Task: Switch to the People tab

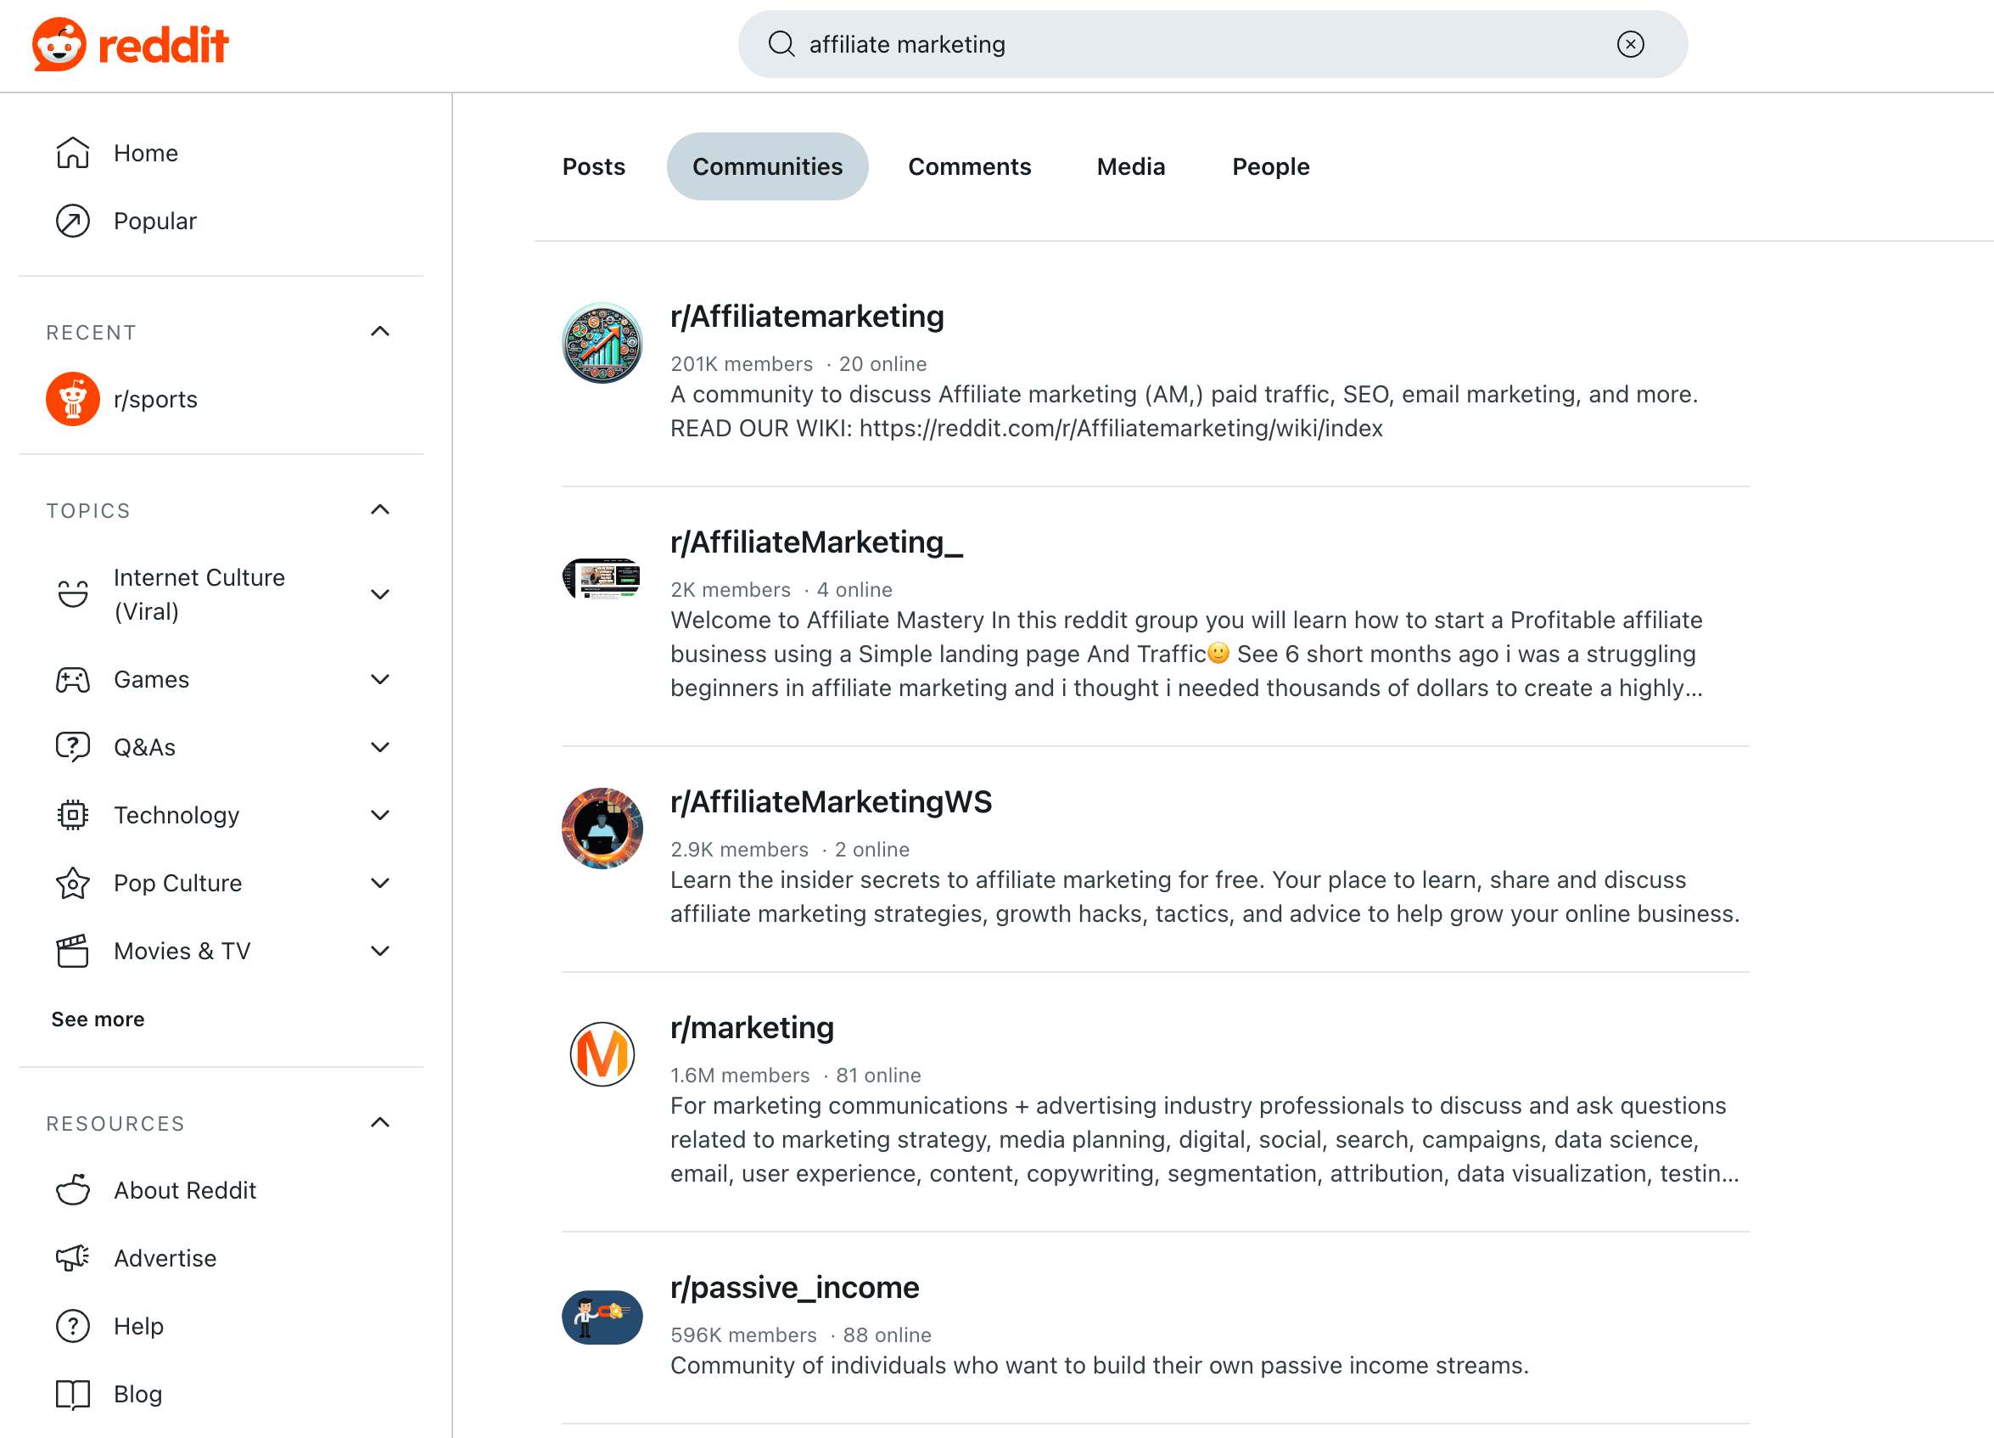Action: (1270, 166)
